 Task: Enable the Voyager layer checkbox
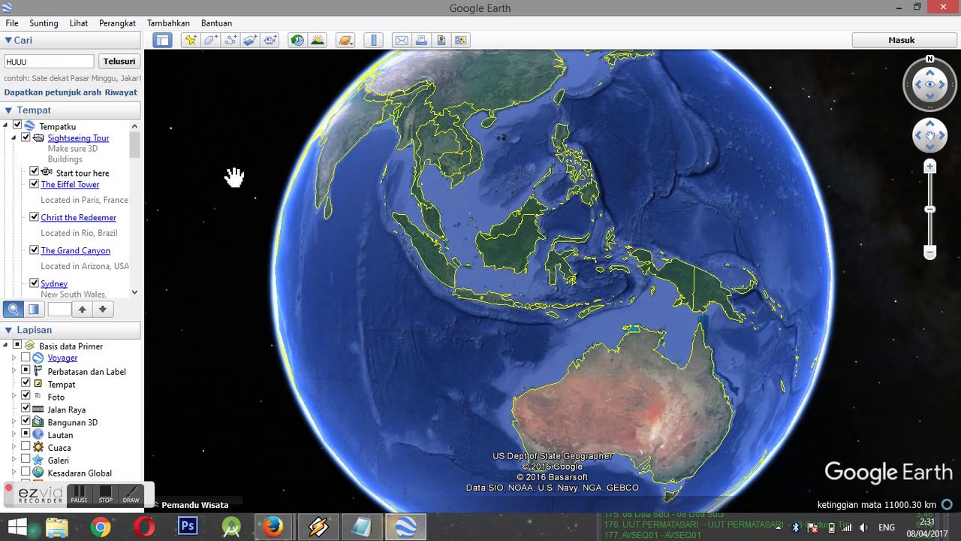[x=26, y=358]
